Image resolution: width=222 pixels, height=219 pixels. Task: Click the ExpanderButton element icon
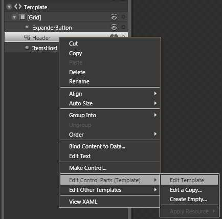pyautogui.click(x=27, y=27)
